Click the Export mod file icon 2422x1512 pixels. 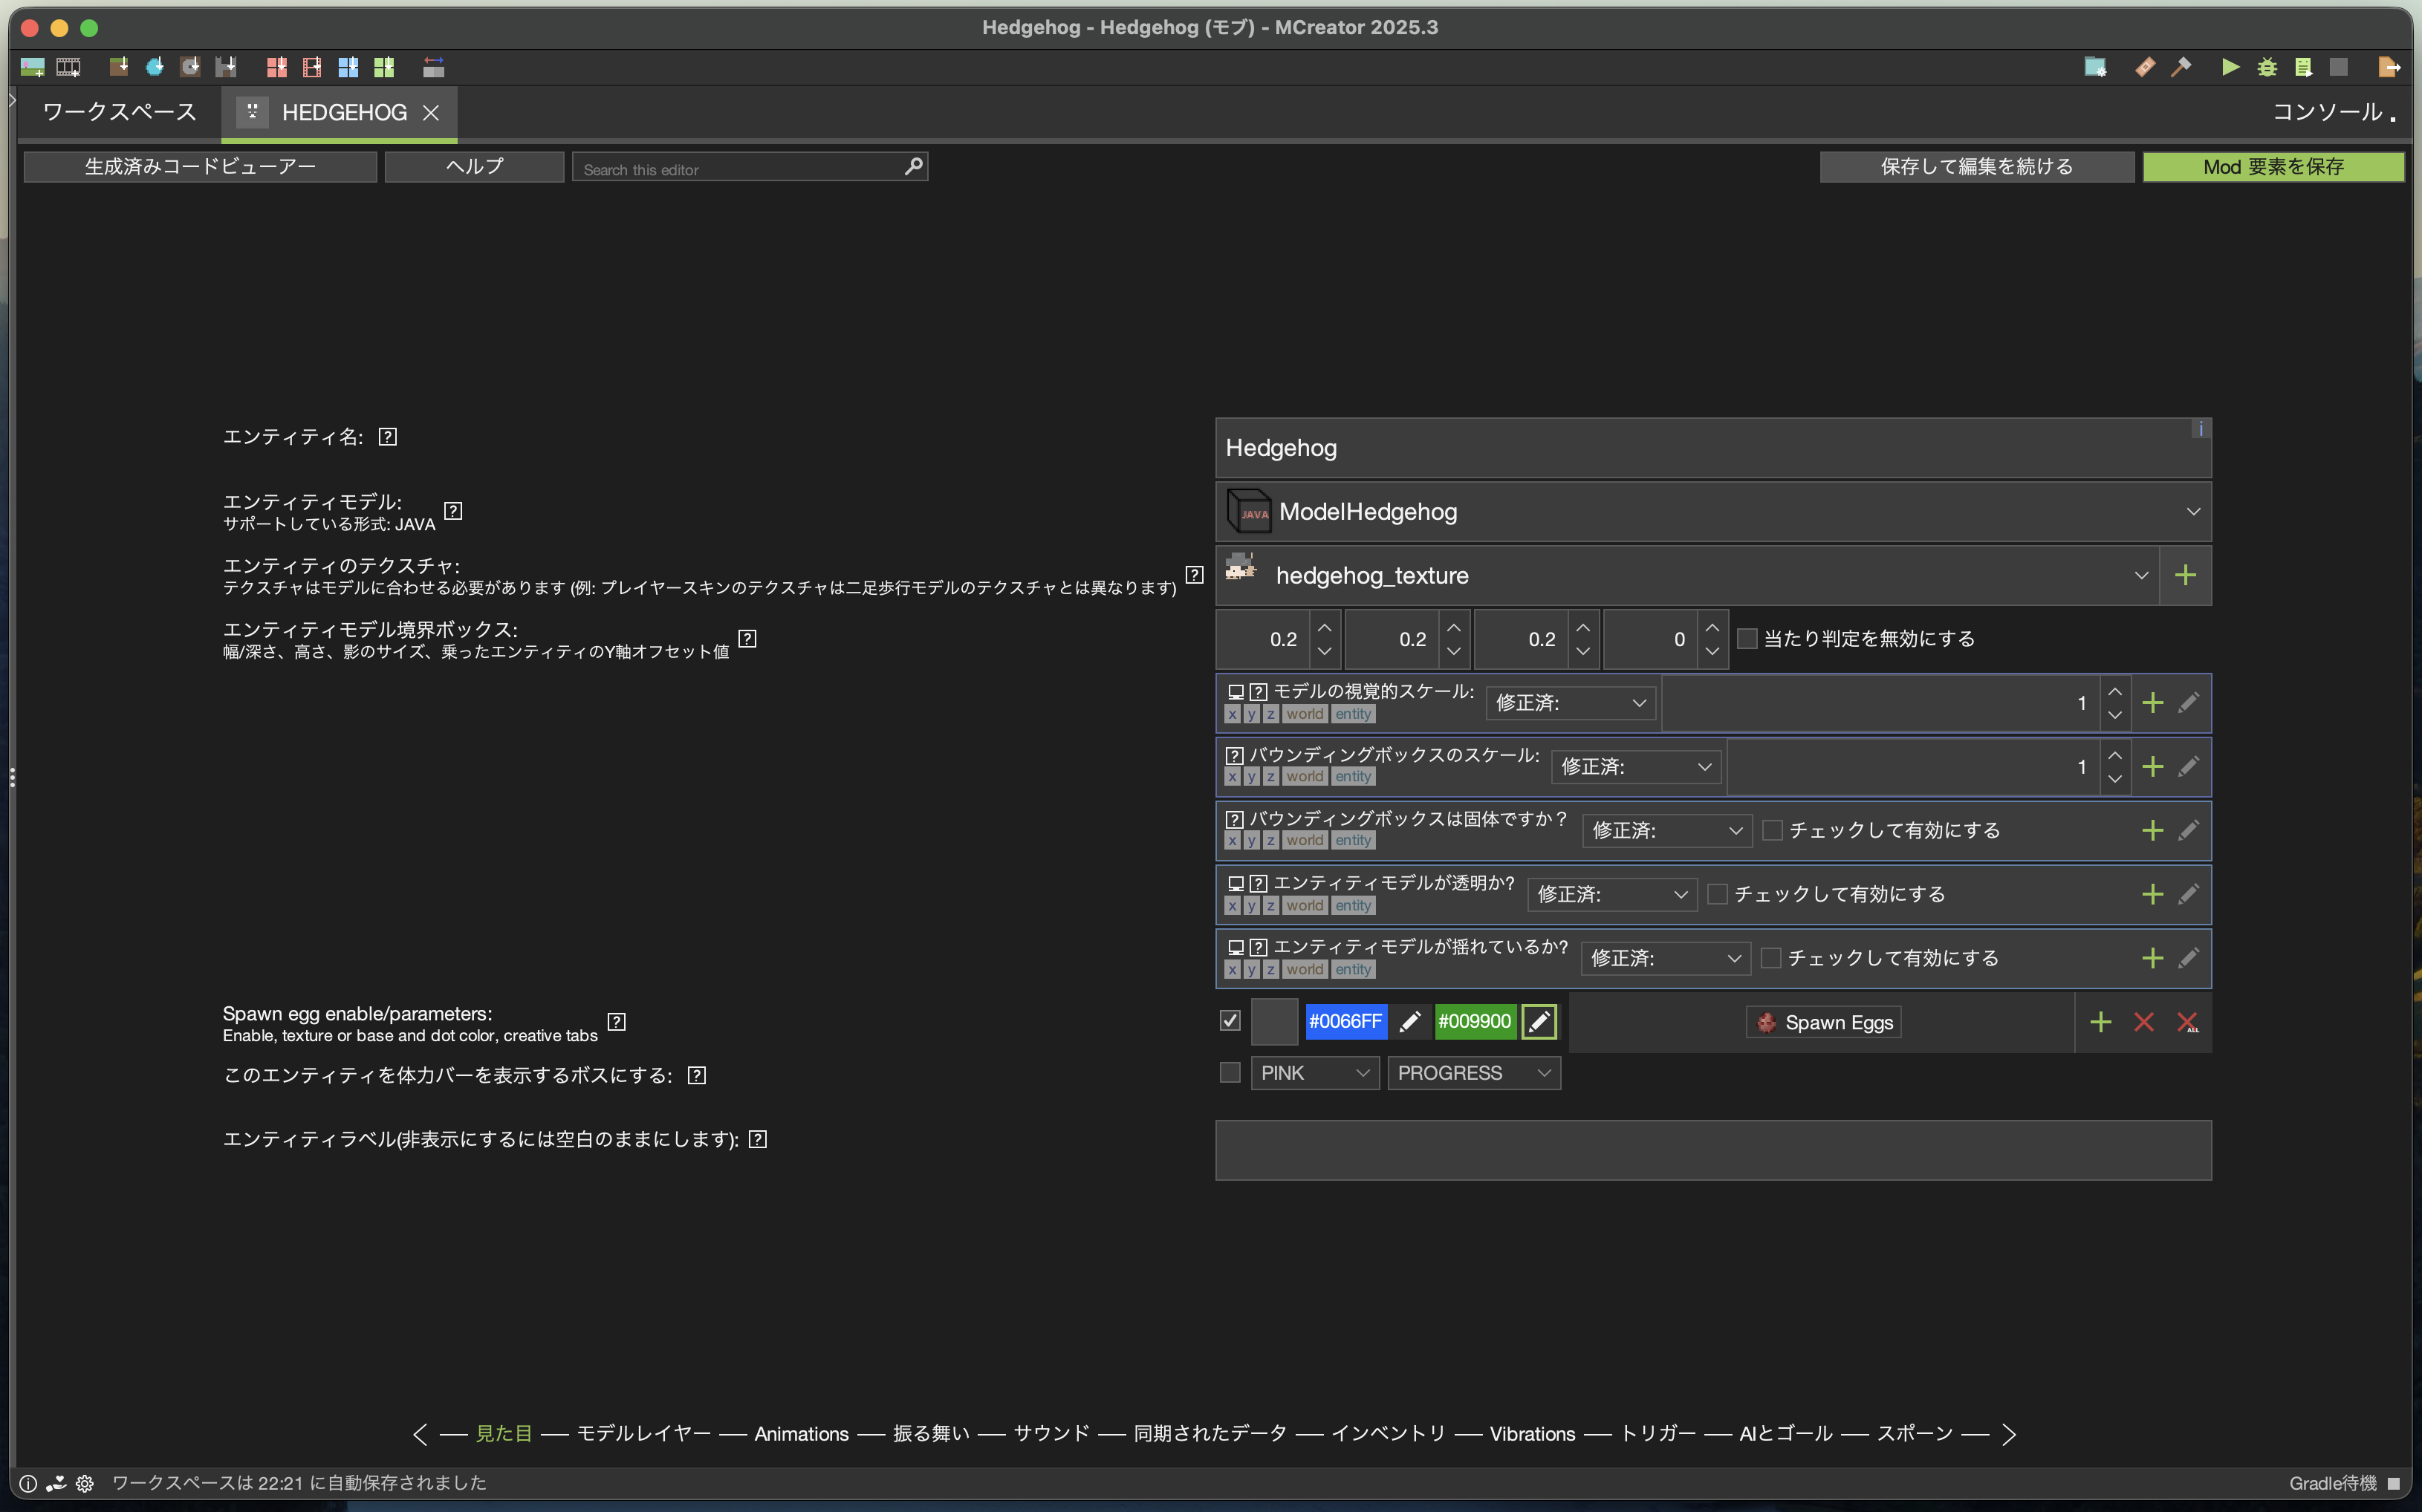click(2388, 67)
